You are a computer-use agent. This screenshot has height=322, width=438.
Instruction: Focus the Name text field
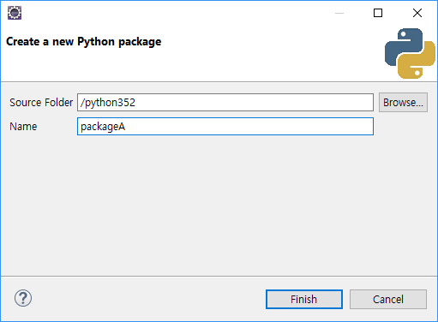click(x=225, y=127)
